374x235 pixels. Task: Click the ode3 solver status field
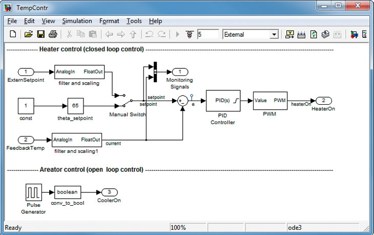click(323, 227)
